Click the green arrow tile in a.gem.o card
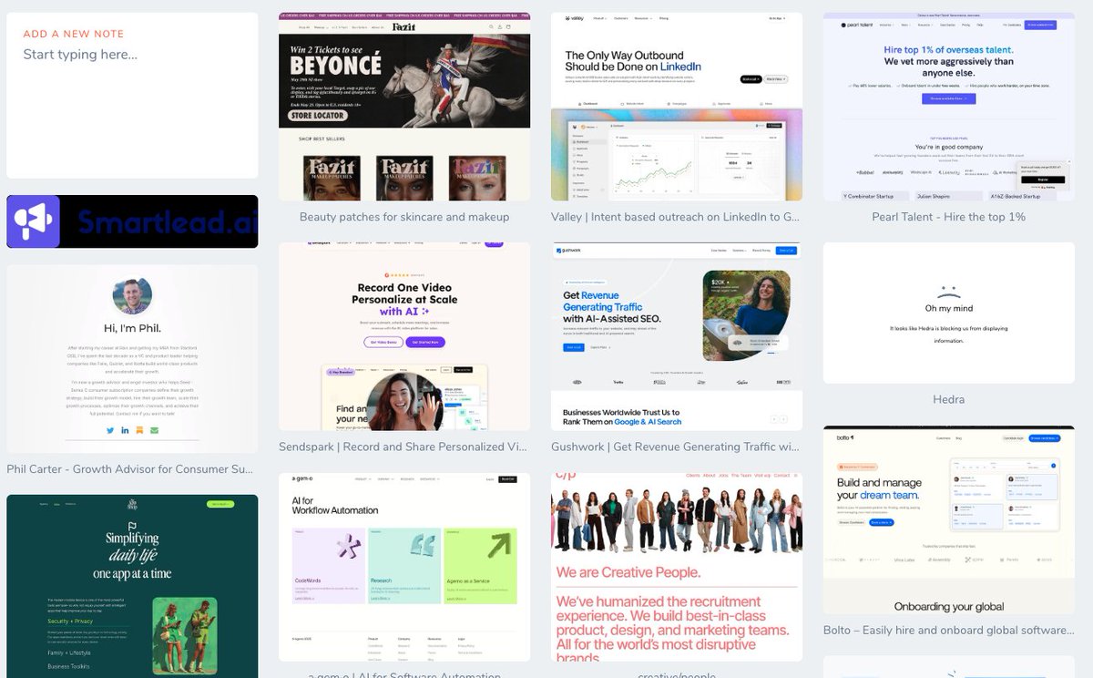1093x678 pixels. 480,566
